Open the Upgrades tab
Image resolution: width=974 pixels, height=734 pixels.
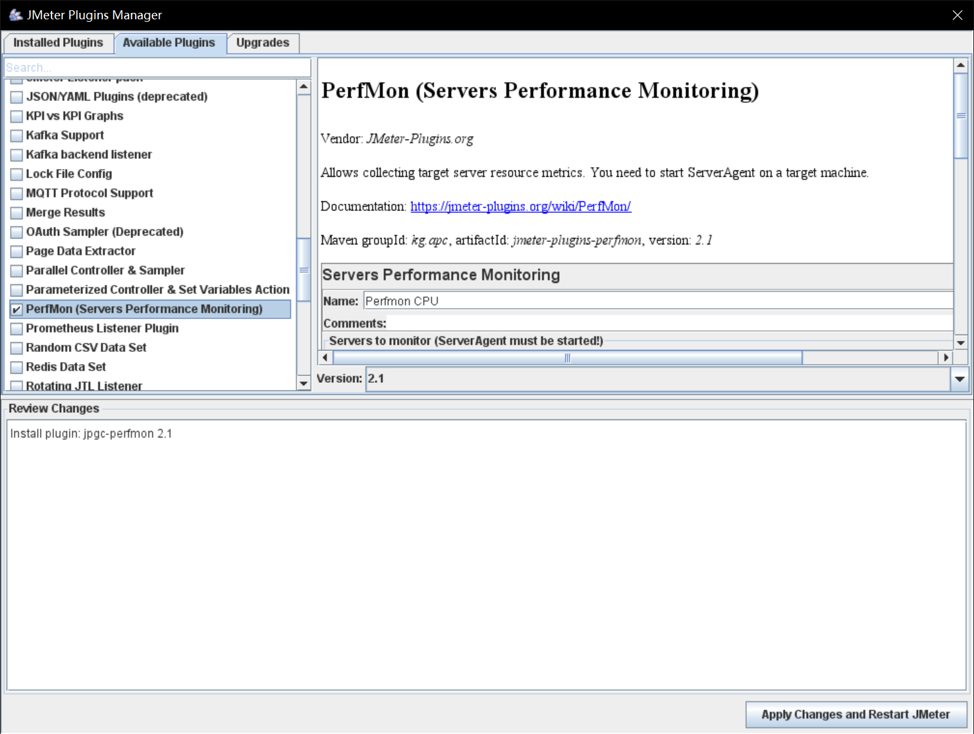(262, 43)
